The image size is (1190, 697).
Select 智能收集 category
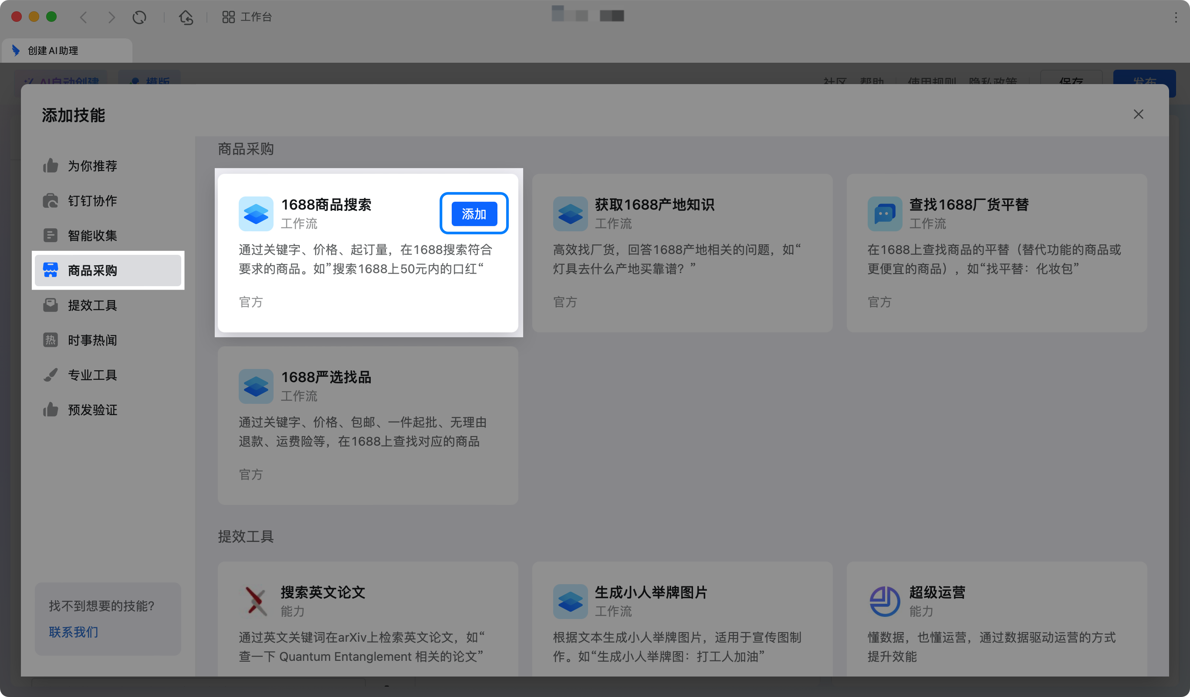pyautogui.click(x=108, y=235)
